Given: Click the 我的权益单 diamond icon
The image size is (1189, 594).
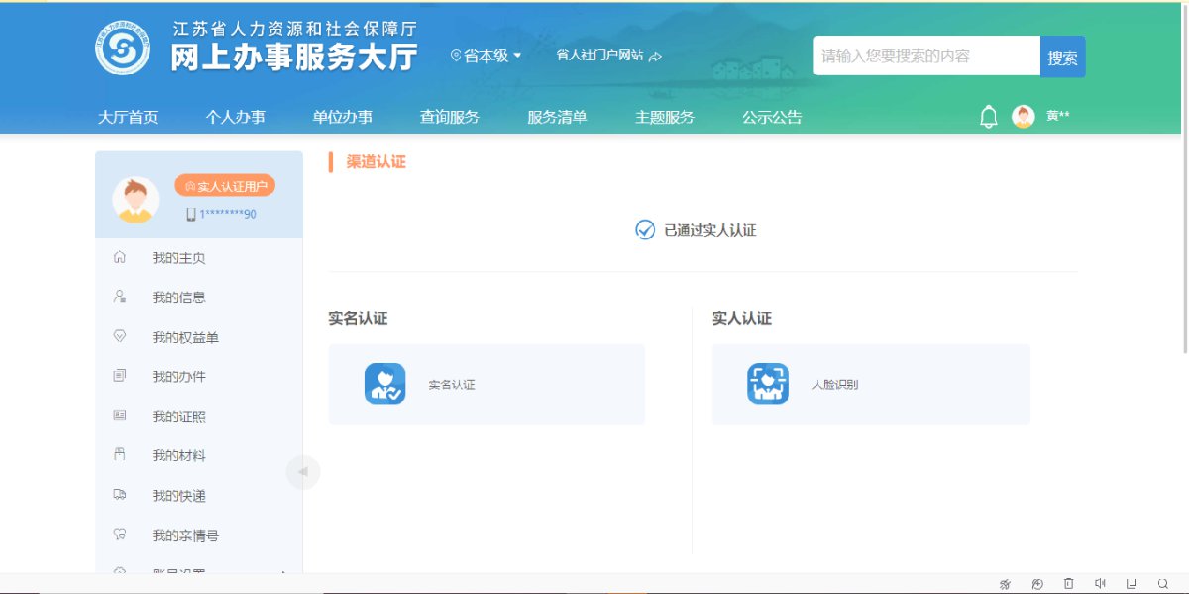Looking at the screenshot, I should coord(120,337).
